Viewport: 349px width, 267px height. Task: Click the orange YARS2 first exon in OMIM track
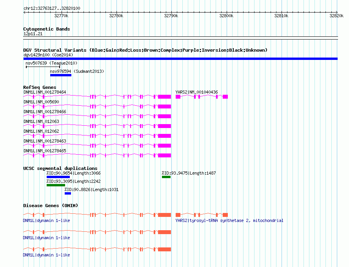pos(178,215)
